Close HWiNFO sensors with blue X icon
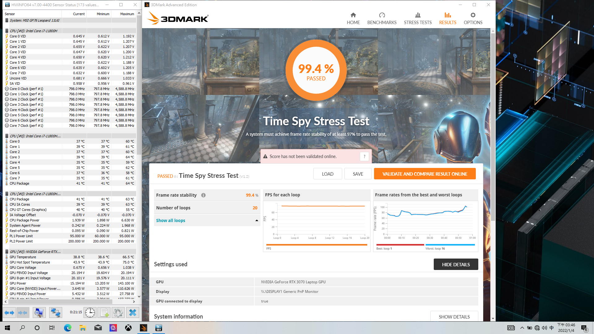 pyautogui.click(x=133, y=313)
